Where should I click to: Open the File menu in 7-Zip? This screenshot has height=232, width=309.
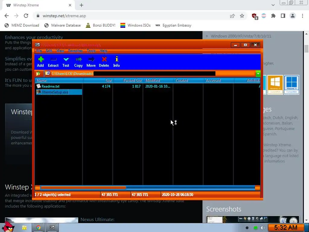(x=39, y=51)
